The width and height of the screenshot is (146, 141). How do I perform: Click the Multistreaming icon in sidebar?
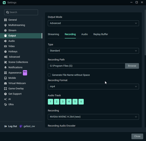click(6, 25)
